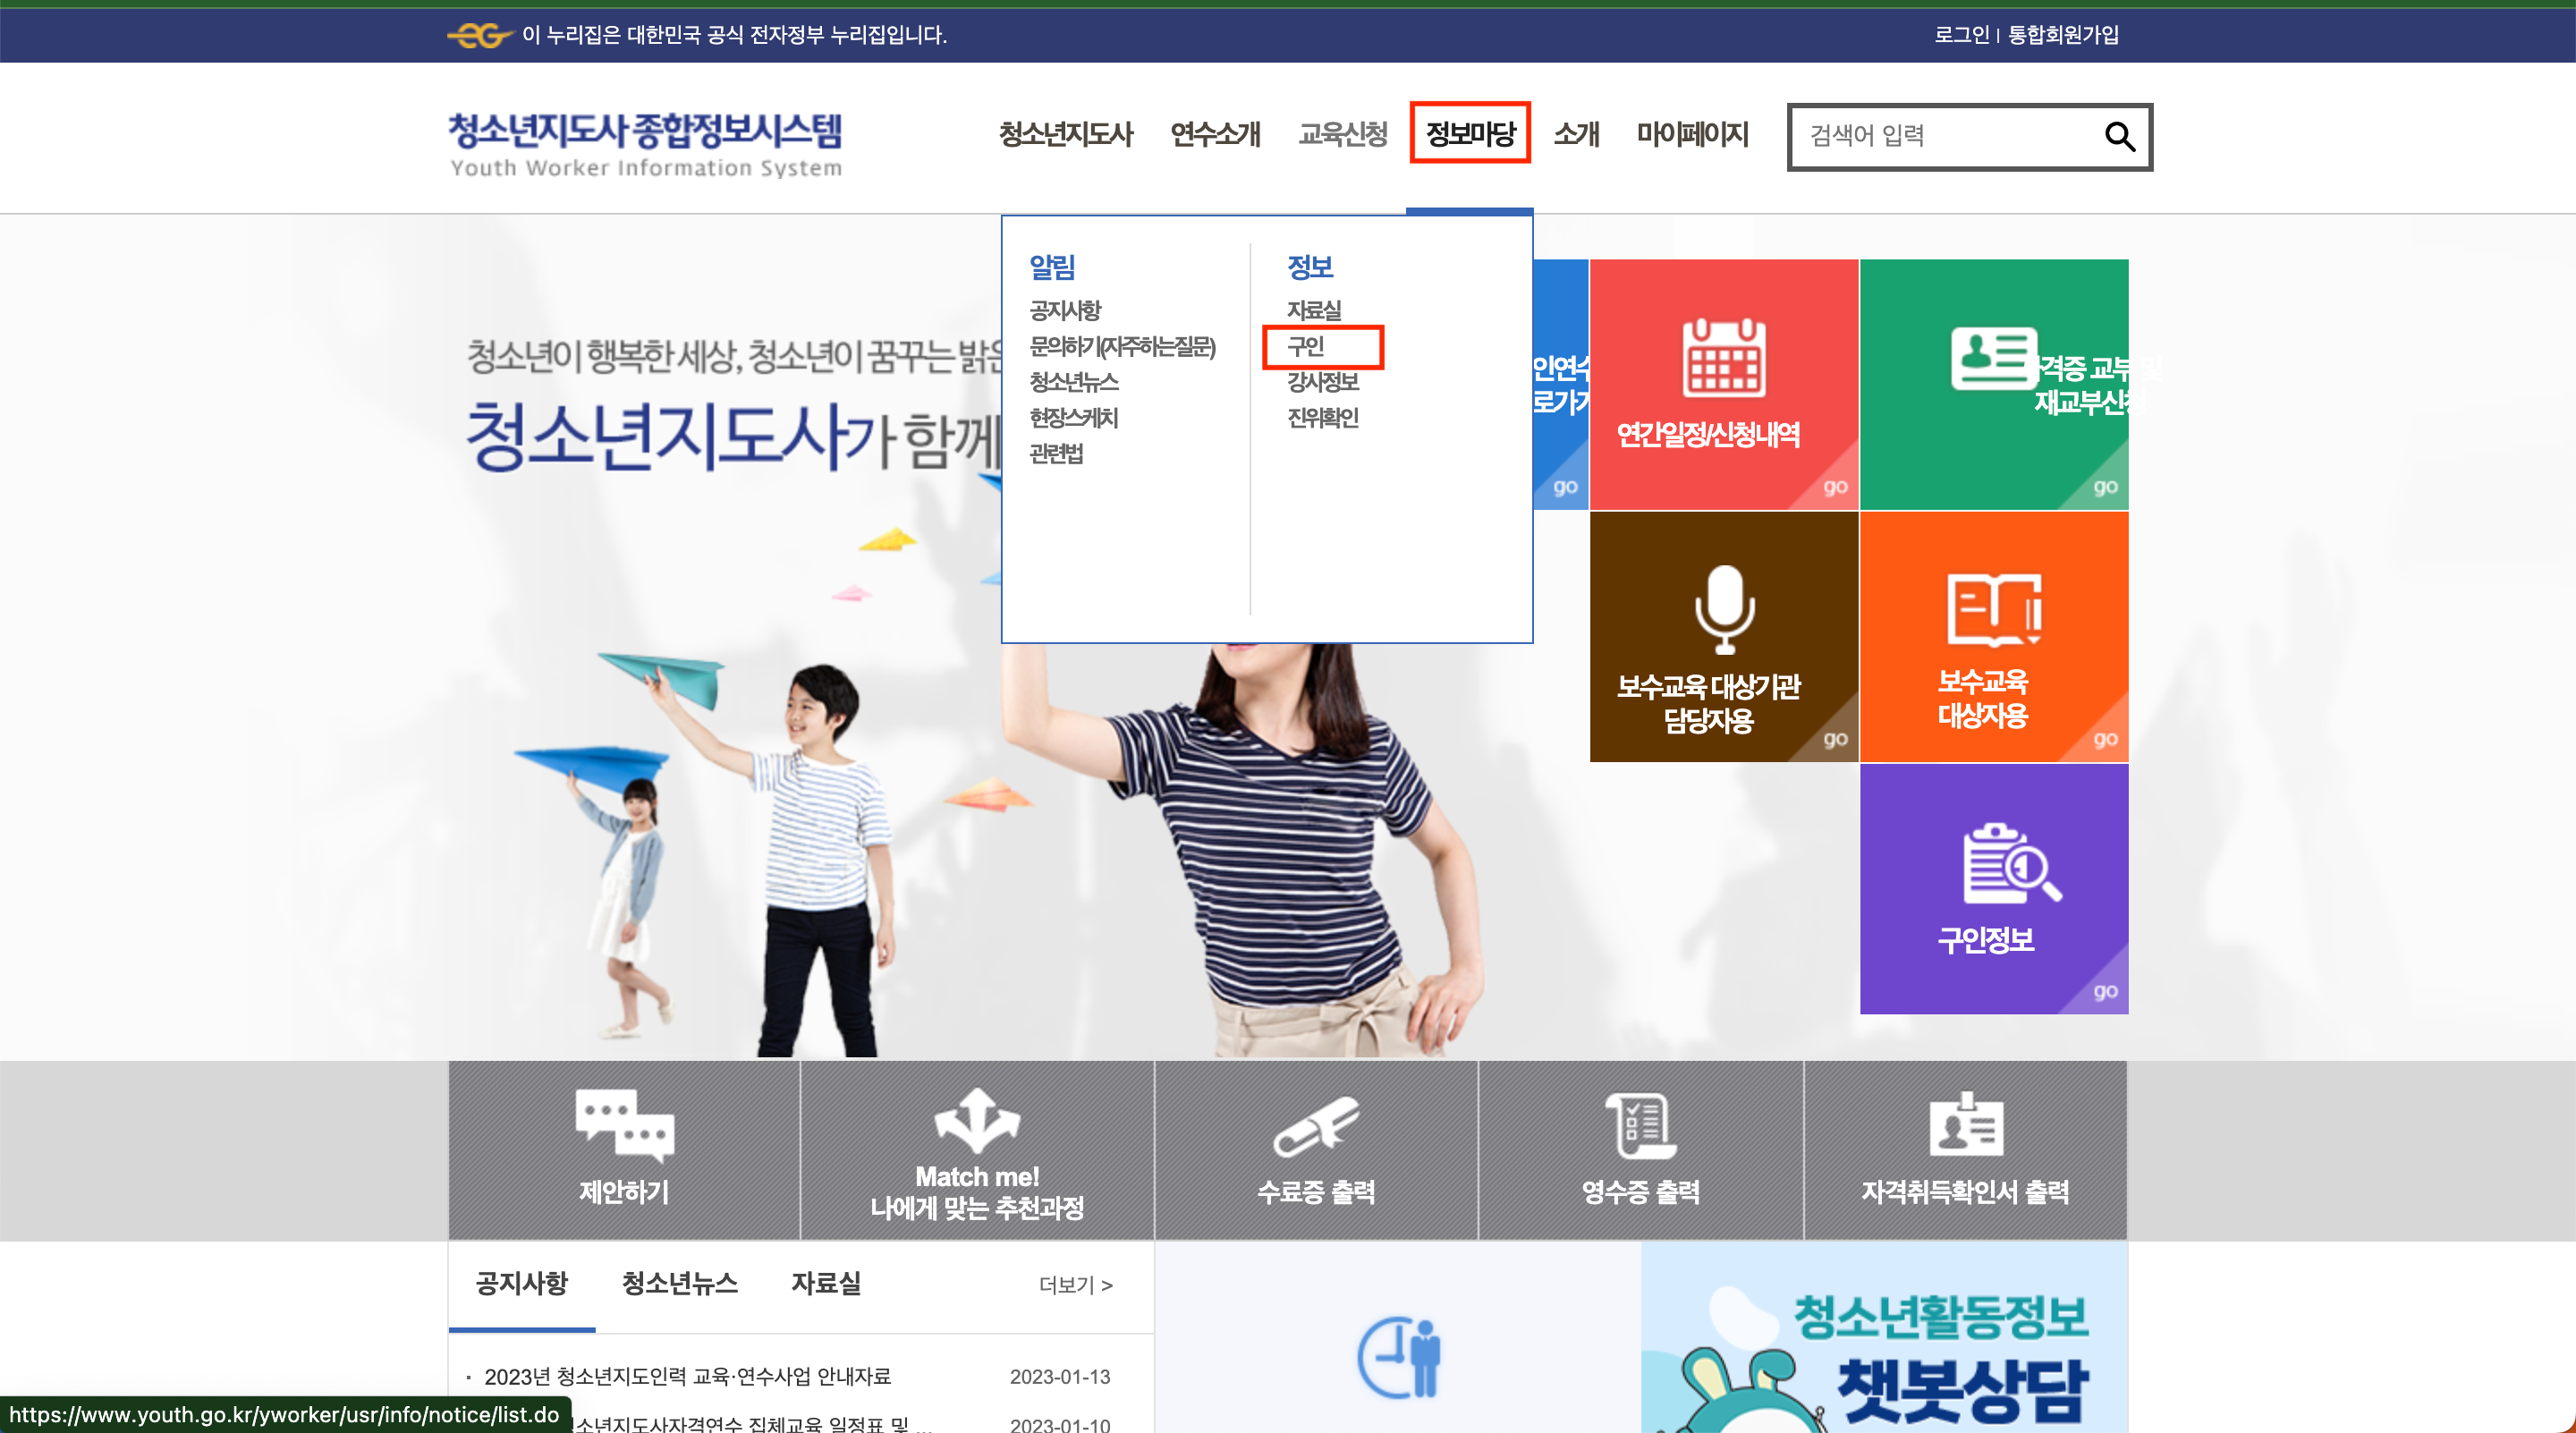The width and height of the screenshot is (2576, 1433).
Task: Open Match me! 추천과정 arrows icon
Action: [976, 1120]
